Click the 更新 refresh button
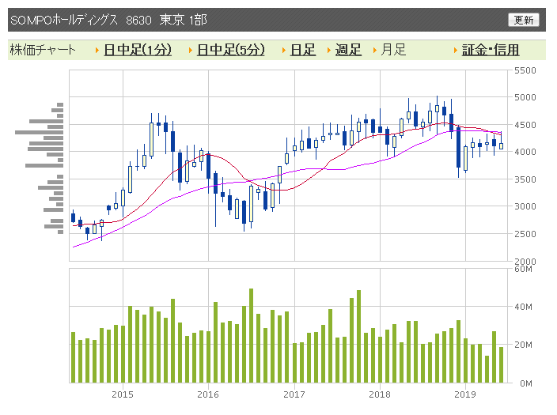557x415 pixels. click(x=523, y=20)
